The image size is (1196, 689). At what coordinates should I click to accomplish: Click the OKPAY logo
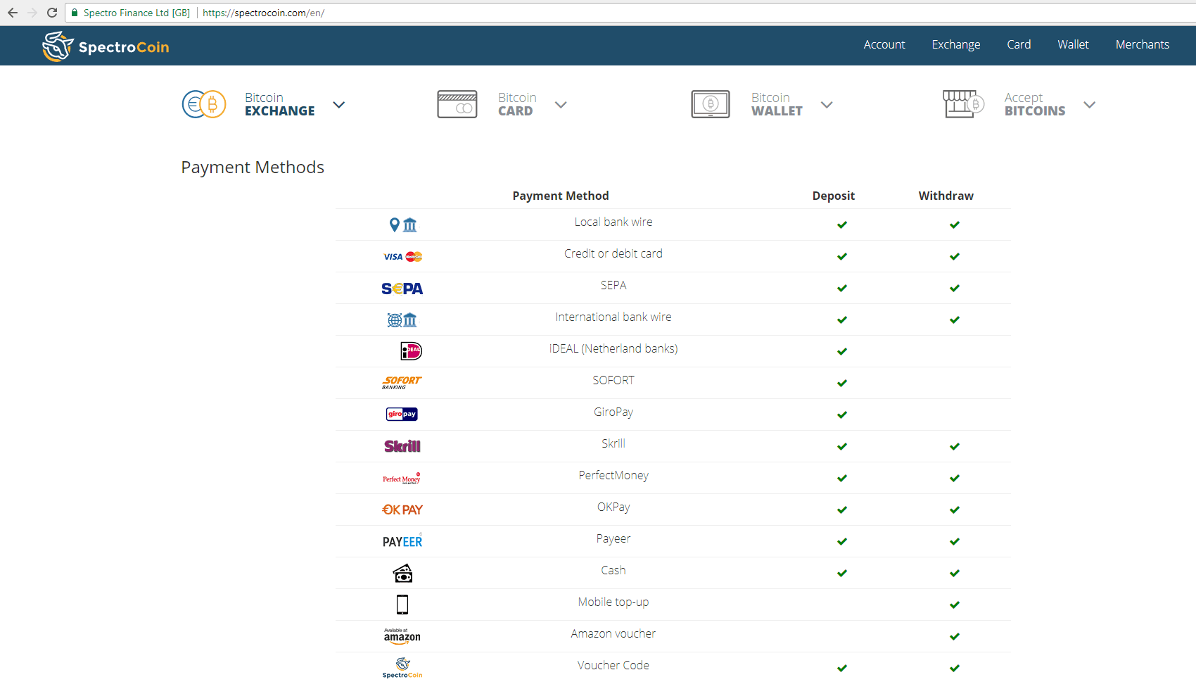pos(402,510)
